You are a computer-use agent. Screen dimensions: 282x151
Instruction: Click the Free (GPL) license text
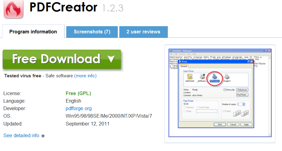(78, 93)
